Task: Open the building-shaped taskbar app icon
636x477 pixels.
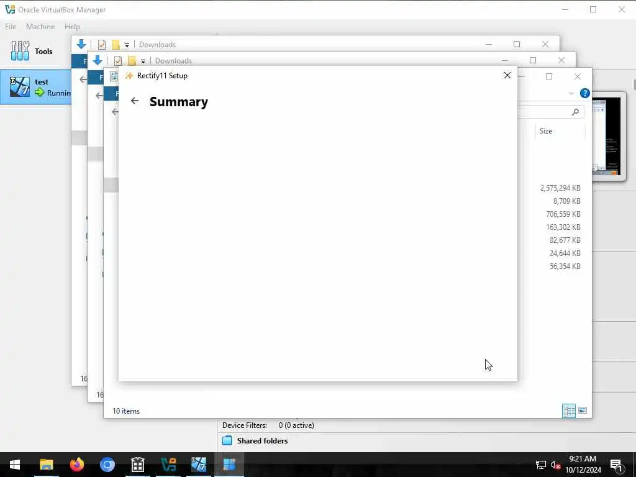Action: (x=137, y=465)
